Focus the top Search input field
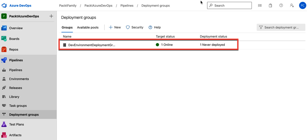Image resolution: width=307 pixels, height=140 pixels. tap(229, 6)
